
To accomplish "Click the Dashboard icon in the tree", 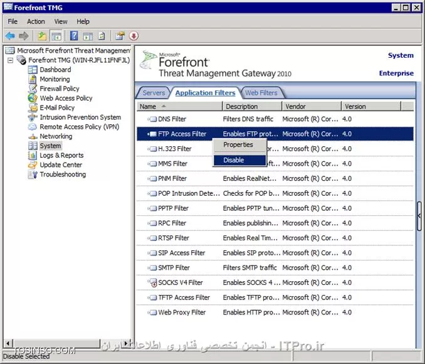I will coord(33,70).
